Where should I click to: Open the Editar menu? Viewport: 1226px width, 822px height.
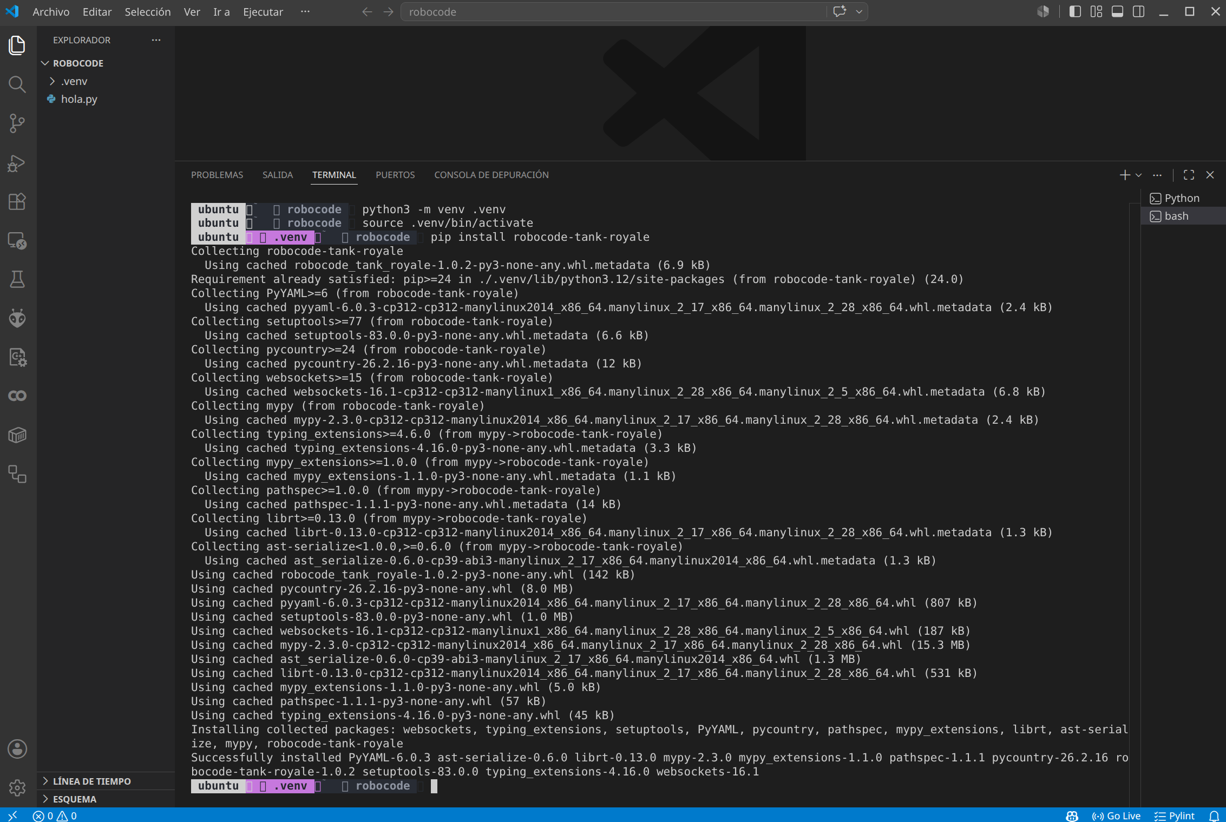point(97,11)
